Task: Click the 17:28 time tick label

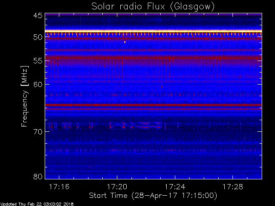Action: 233,187
